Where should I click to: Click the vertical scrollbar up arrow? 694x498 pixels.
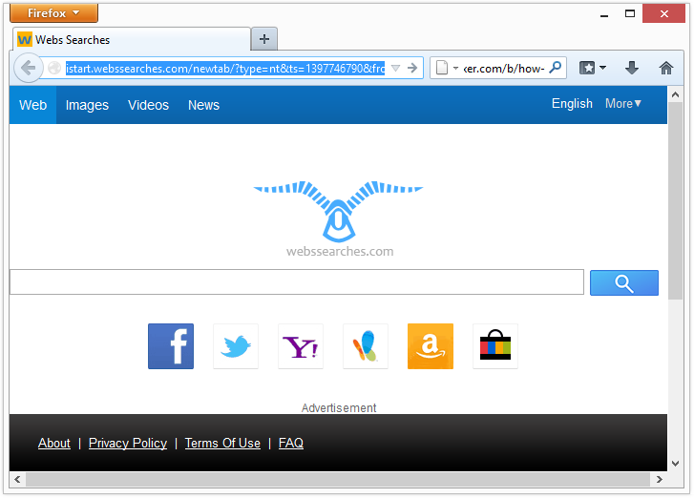pos(676,94)
